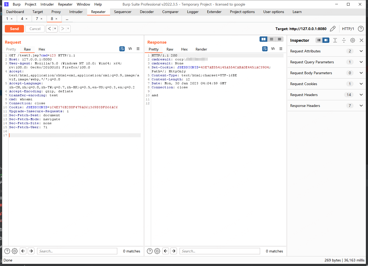This screenshot has width=368, height=266.
Task: Expand Request Query Parameters section
Action: [361, 62]
